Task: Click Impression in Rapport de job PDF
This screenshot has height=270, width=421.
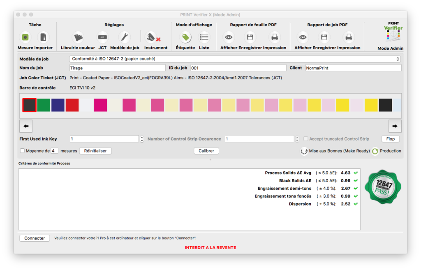Action: tap(349, 38)
